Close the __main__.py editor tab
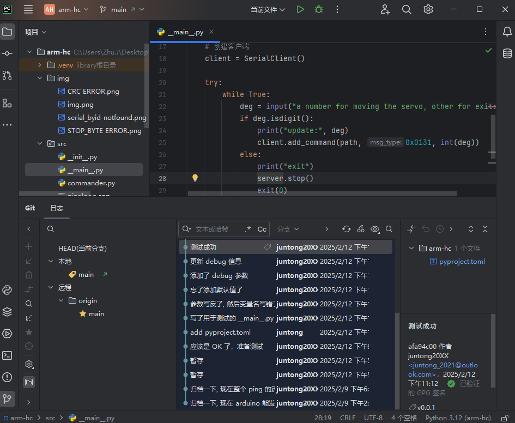515x423 pixels. [211, 32]
